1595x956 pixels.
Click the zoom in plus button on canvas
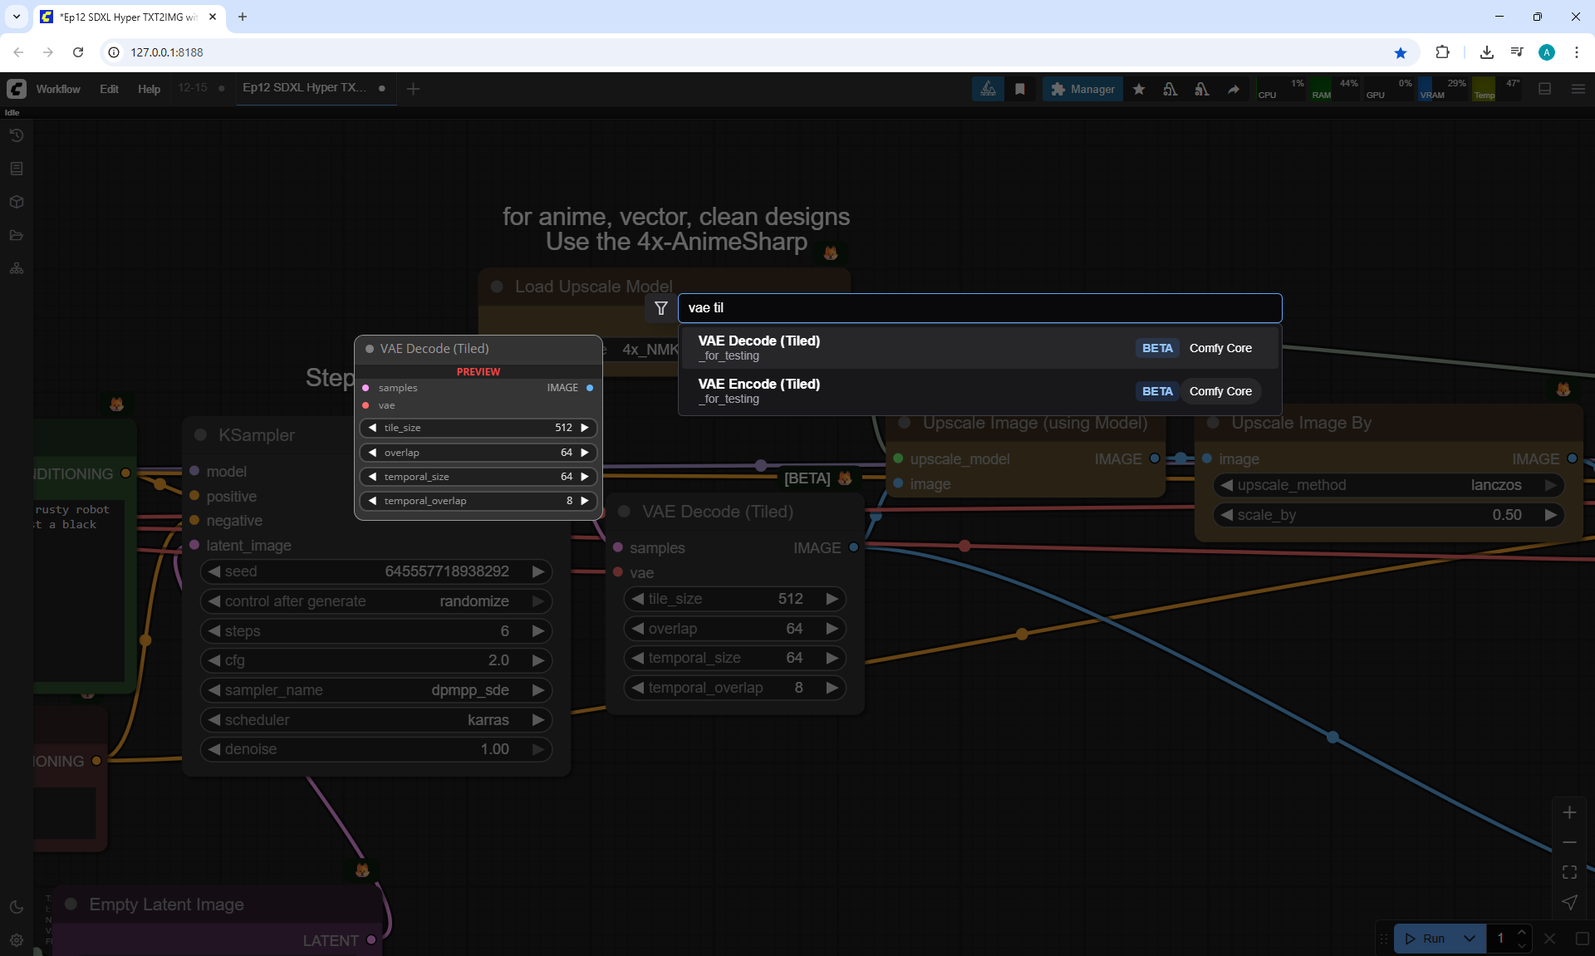pos(1569,812)
